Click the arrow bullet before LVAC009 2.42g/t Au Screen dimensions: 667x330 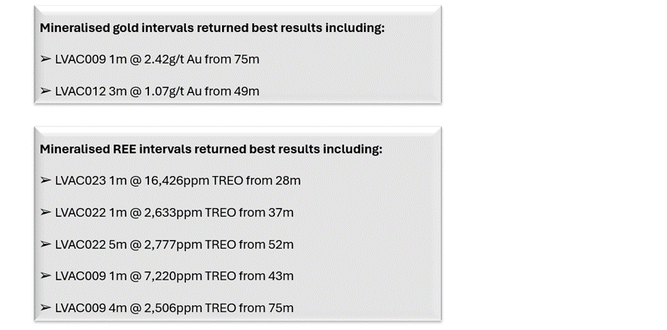pos(45,60)
